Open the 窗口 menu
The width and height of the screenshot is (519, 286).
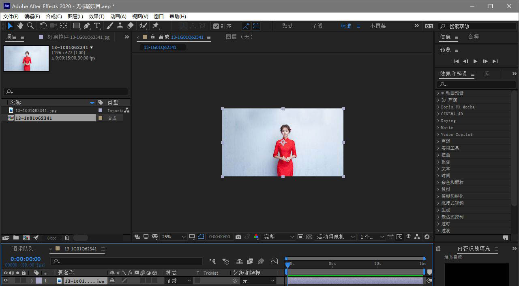[x=159, y=17]
